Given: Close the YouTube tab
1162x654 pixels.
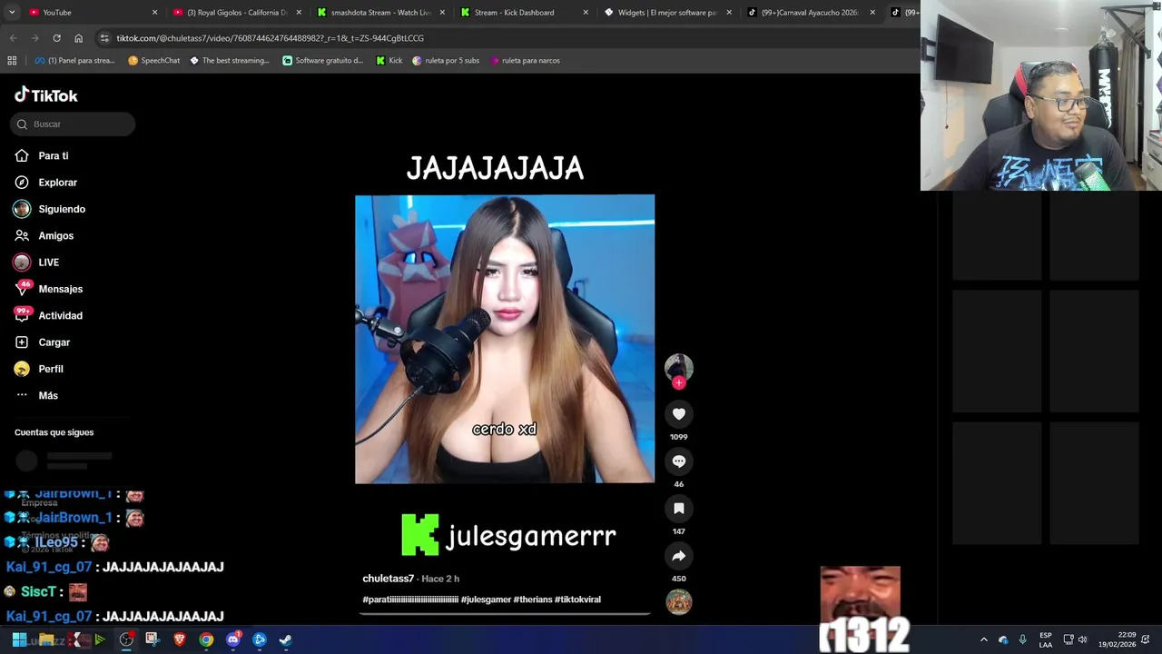Looking at the screenshot, I should click(x=154, y=13).
